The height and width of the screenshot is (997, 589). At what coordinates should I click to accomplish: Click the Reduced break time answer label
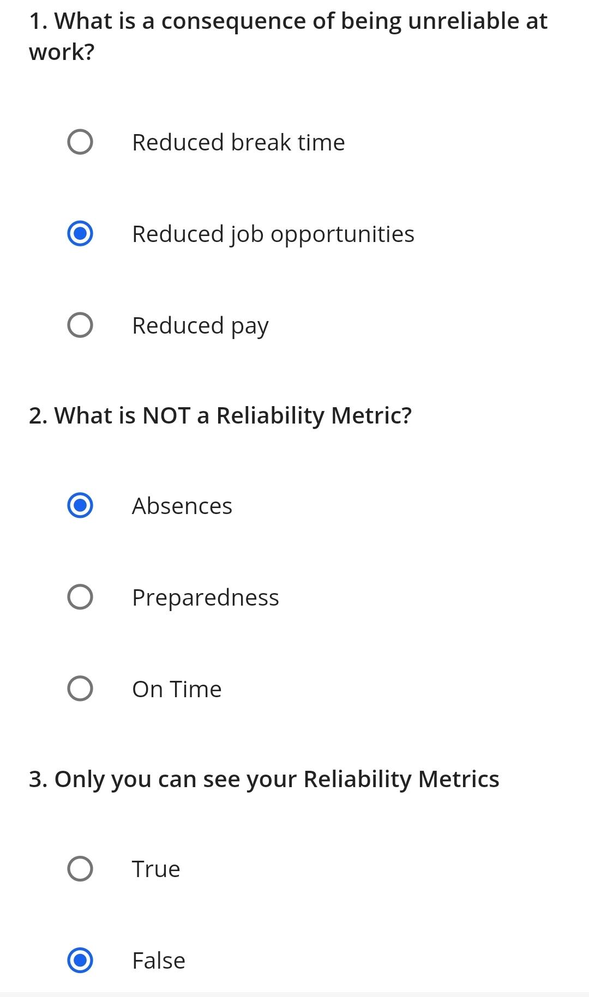(x=238, y=142)
